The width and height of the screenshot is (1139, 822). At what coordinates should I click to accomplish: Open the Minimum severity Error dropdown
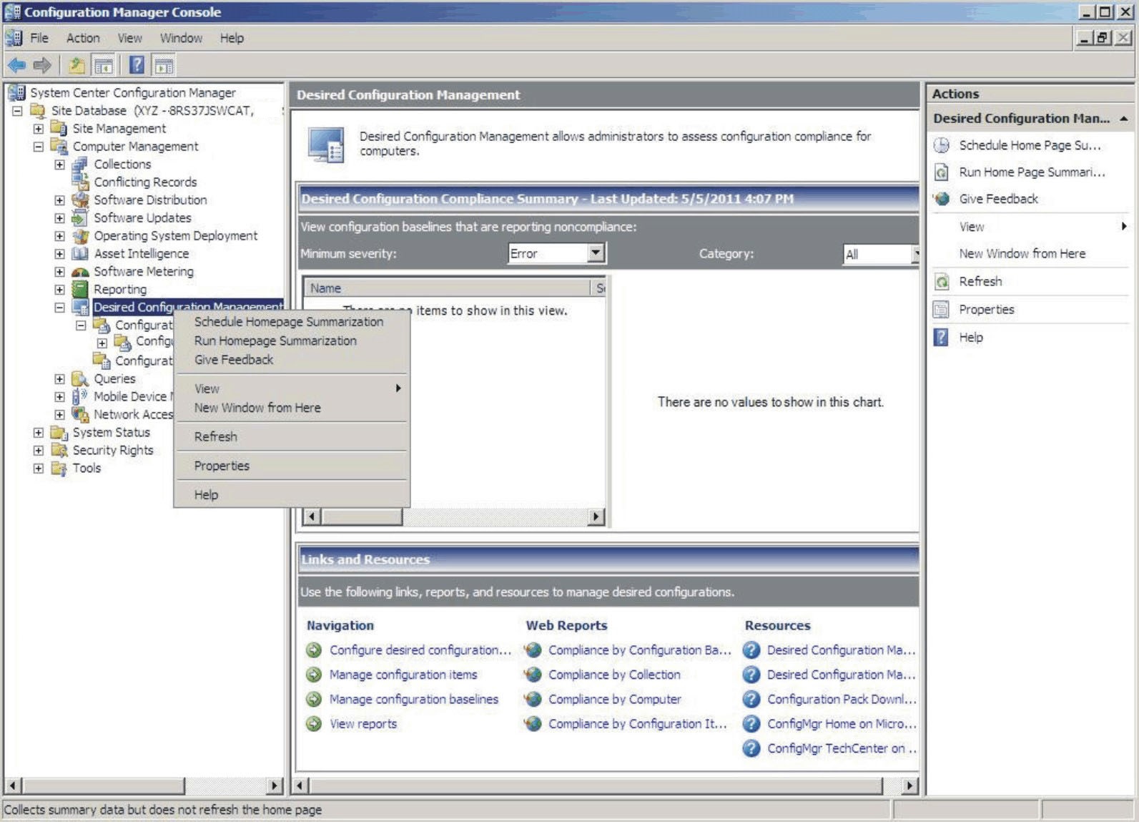point(596,253)
